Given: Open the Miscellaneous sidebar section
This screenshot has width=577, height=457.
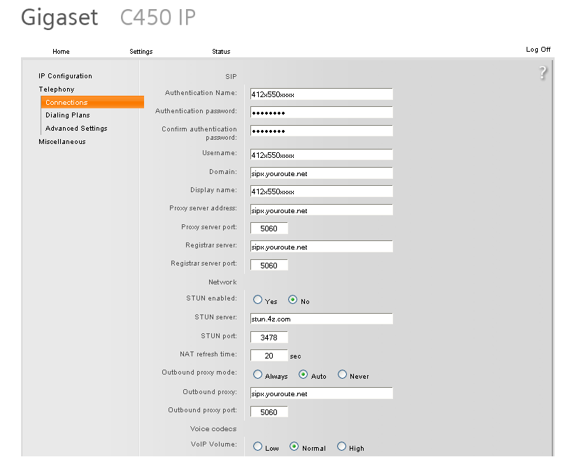Looking at the screenshot, I should click(x=62, y=142).
